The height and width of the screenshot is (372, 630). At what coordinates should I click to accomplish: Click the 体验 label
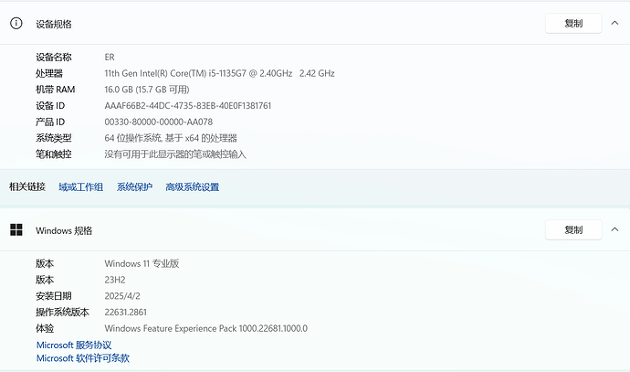coord(45,328)
